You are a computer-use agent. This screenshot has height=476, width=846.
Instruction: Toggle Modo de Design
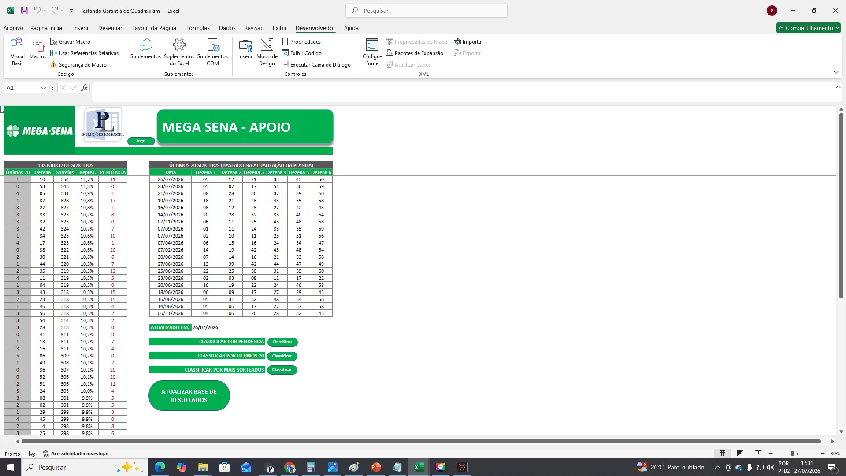pyautogui.click(x=267, y=52)
